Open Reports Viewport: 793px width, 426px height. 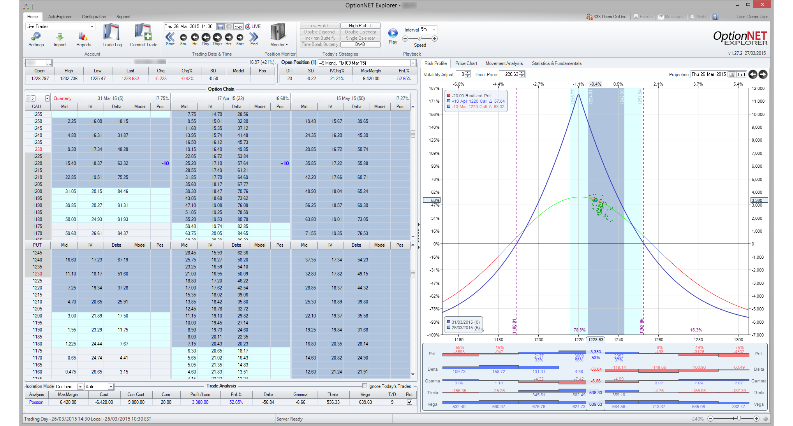coord(84,38)
